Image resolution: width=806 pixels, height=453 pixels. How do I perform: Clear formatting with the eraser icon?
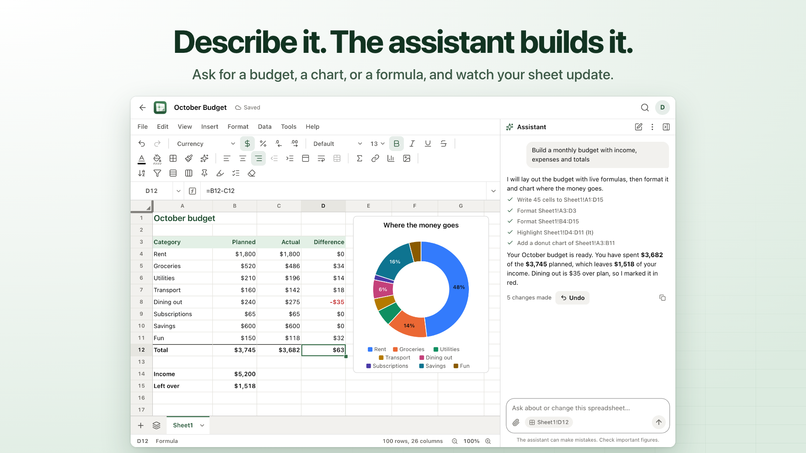pyautogui.click(x=251, y=173)
